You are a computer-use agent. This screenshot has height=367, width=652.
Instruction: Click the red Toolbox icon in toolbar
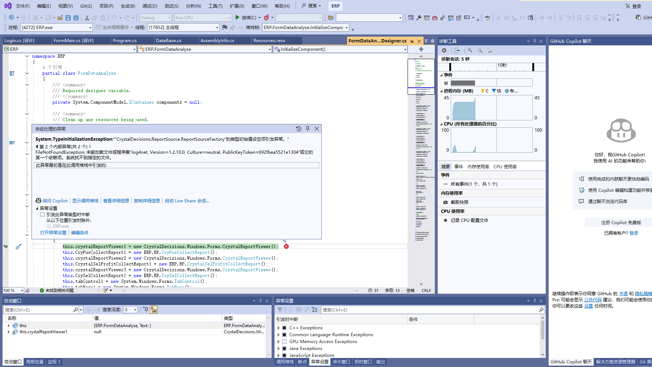434,17
